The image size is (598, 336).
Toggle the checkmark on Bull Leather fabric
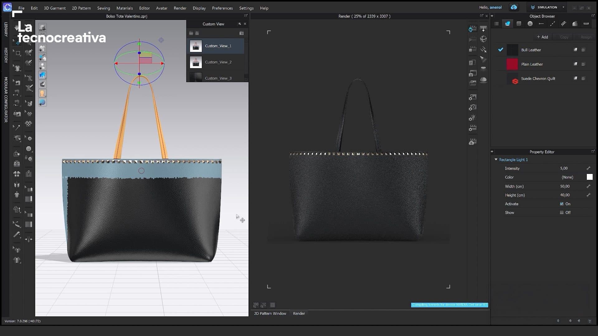[x=501, y=49]
